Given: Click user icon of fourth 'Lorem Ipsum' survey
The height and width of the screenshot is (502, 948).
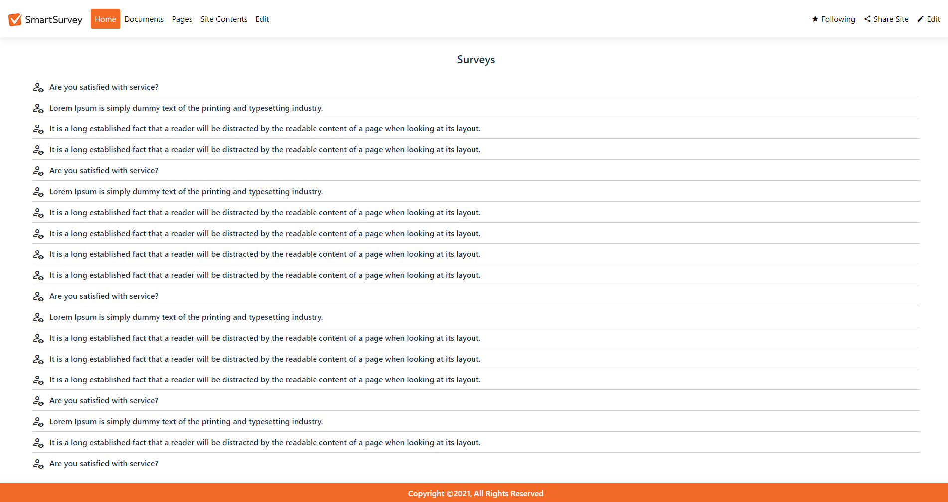Looking at the screenshot, I should pyautogui.click(x=38, y=422).
